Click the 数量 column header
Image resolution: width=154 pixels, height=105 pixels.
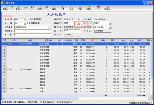click(x=103, y=40)
